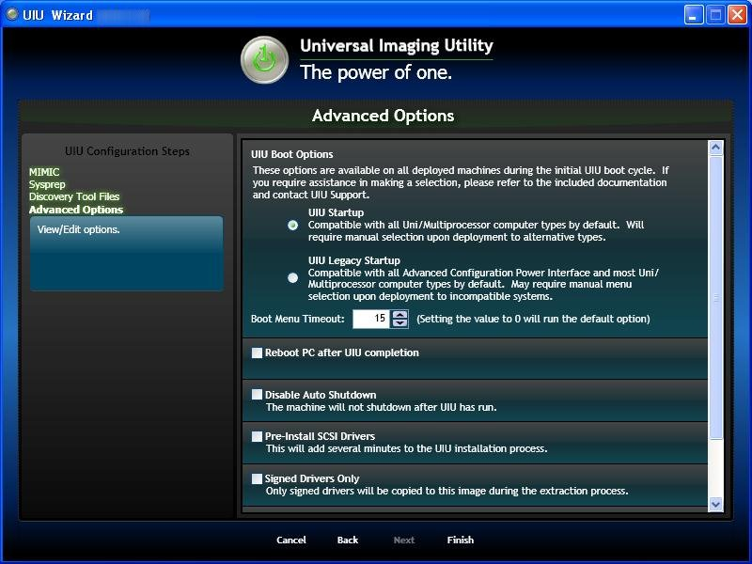Click Finish to complete the wizard
The width and height of the screenshot is (752, 564).
click(461, 540)
